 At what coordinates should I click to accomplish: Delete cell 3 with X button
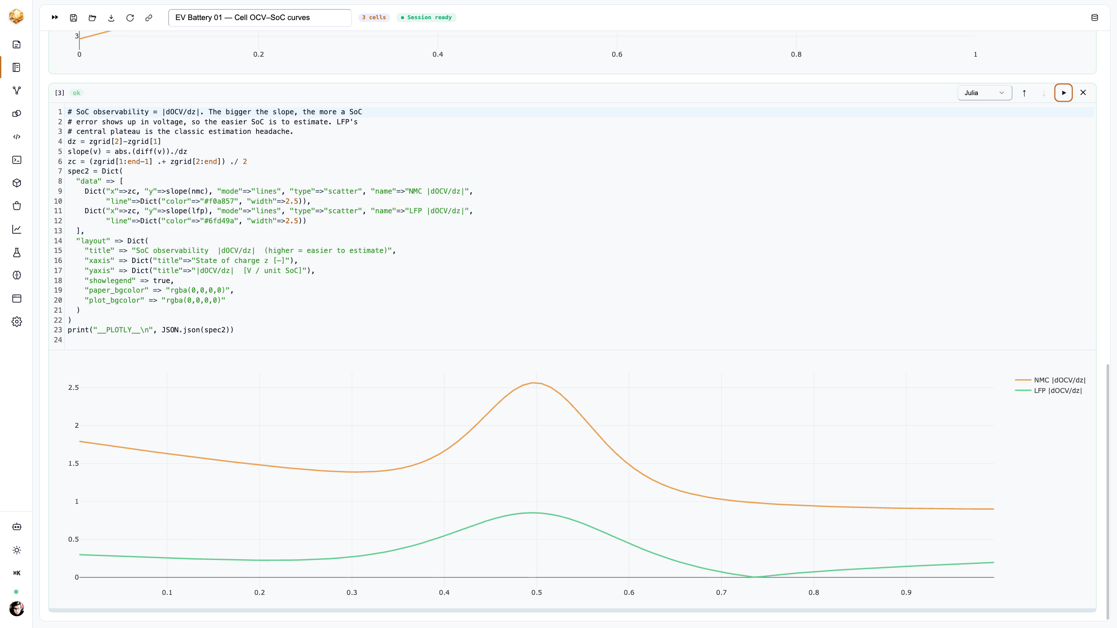click(x=1083, y=93)
